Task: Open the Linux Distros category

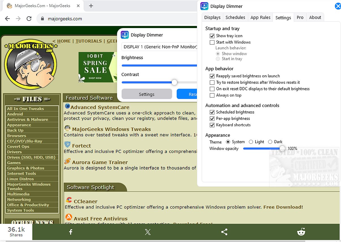Action: coord(20,179)
